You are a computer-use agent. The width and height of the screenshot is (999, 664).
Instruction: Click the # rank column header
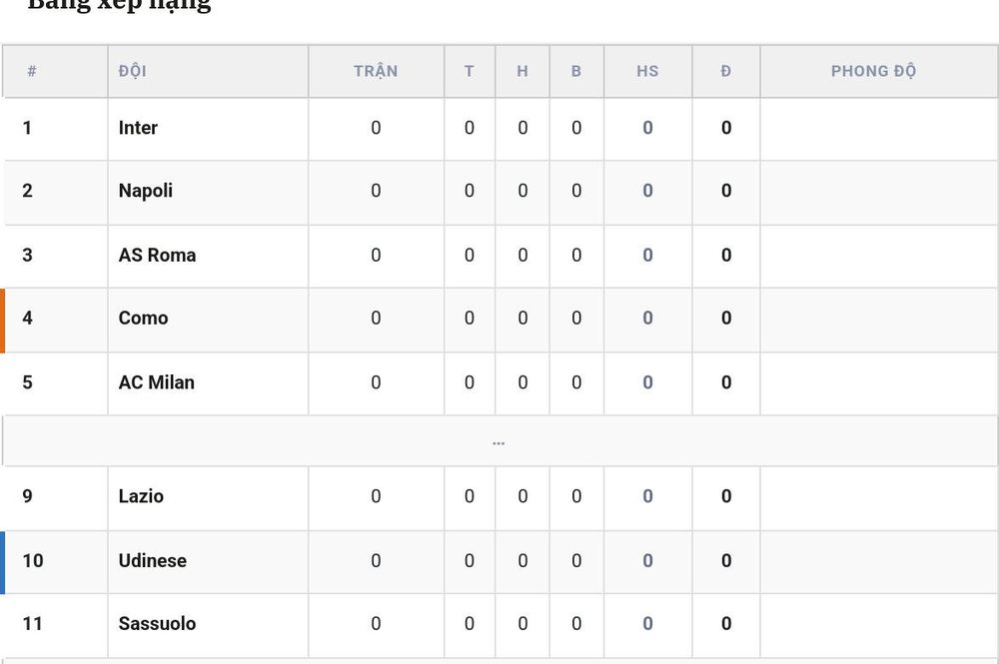click(x=32, y=71)
